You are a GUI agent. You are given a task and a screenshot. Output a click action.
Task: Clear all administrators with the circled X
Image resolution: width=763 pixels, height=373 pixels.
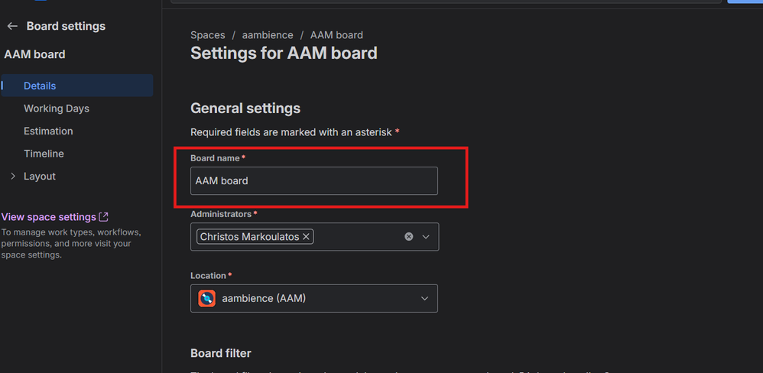tap(409, 237)
